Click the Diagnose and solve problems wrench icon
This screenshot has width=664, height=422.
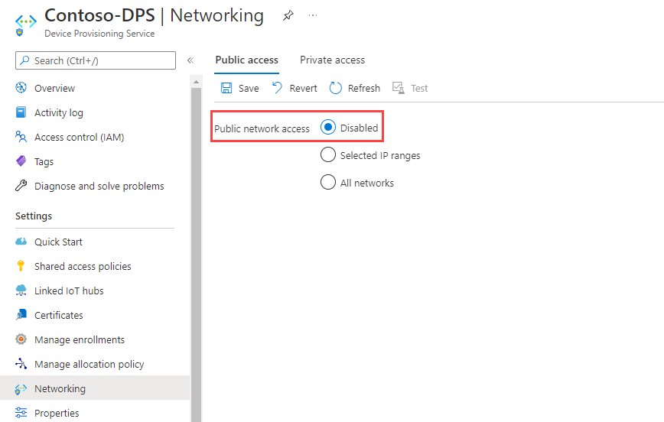(21, 186)
